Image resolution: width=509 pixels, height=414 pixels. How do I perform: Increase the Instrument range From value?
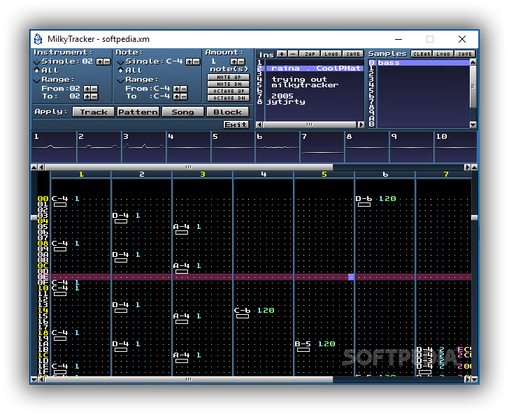coord(87,89)
